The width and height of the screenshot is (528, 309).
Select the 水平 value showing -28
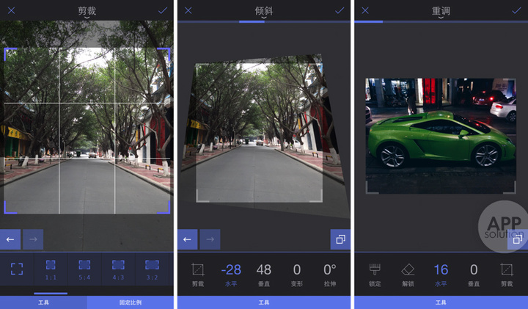coord(231,273)
